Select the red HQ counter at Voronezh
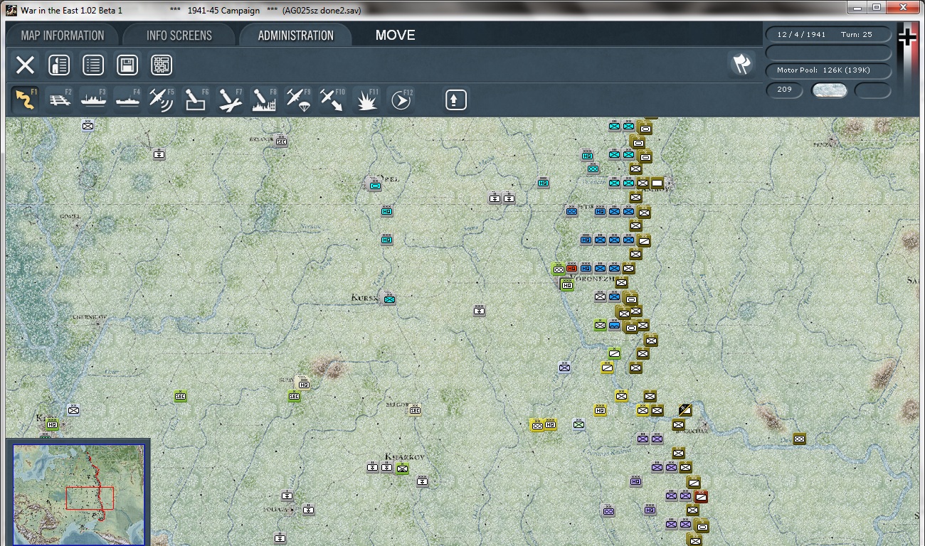This screenshot has width=925, height=546. [571, 268]
